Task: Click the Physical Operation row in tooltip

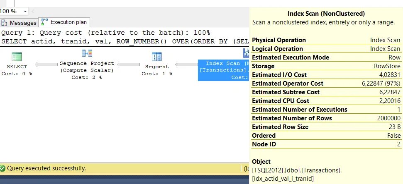Action: pos(326,40)
